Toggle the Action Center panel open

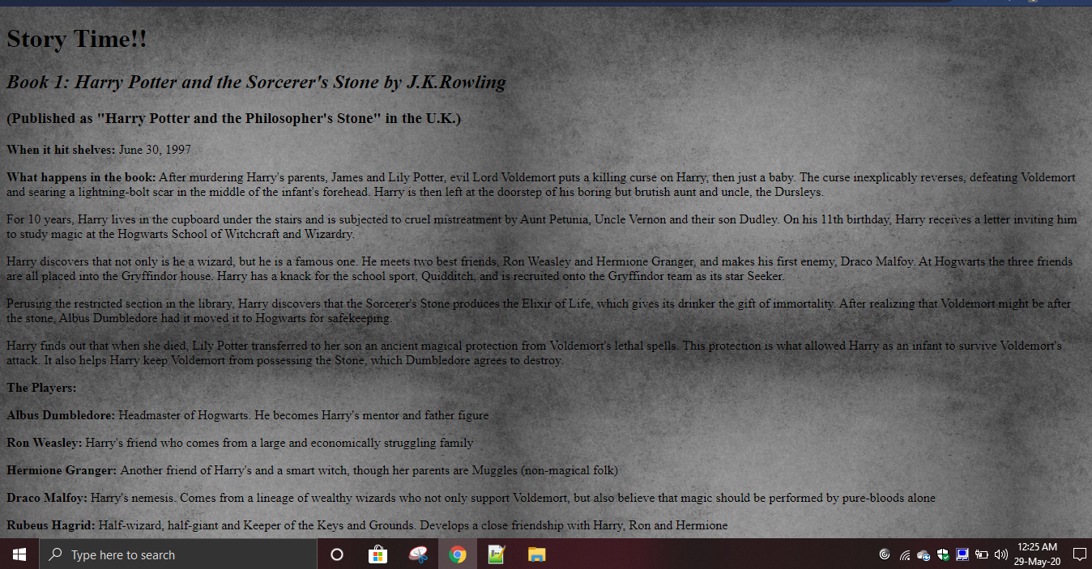[x=1078, y=554]
